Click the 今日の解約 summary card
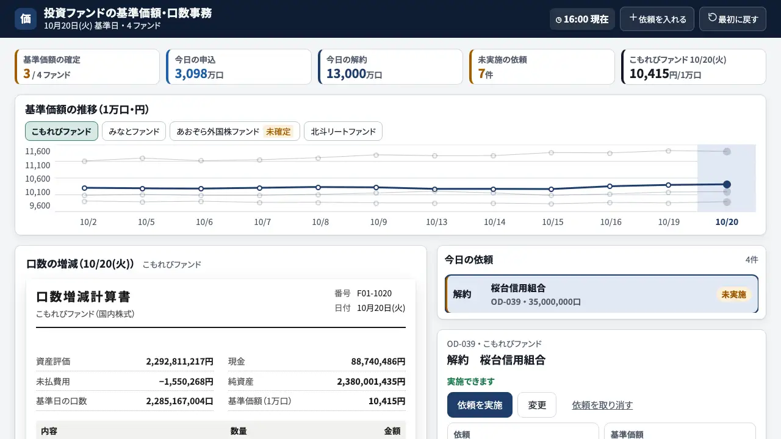Screen dimensions: 781x439 [390, 67]
